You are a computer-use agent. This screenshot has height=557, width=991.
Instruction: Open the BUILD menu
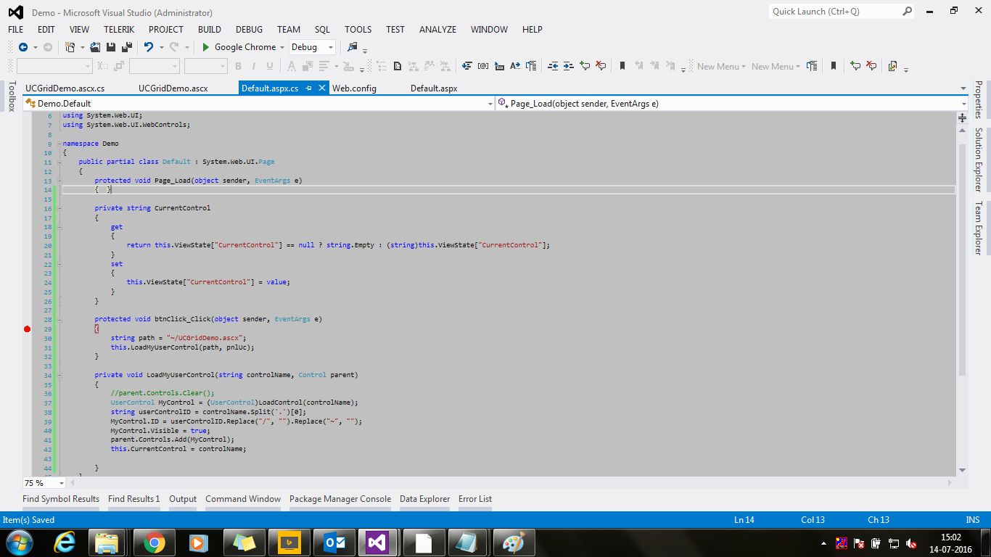pyautogui.click(x=209, y=30)
